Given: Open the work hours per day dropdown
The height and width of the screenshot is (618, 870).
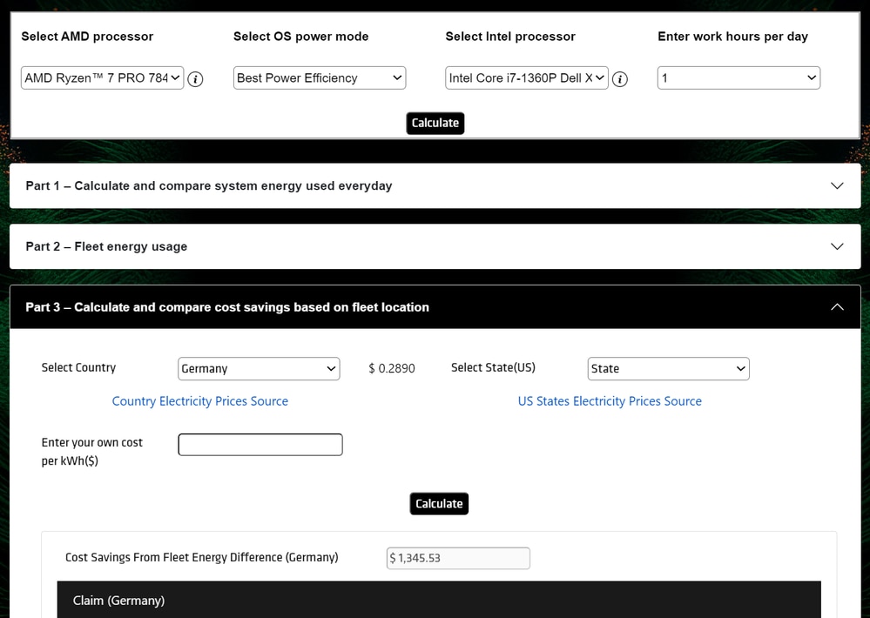Looking at the screenshot, I should point(738,77).
